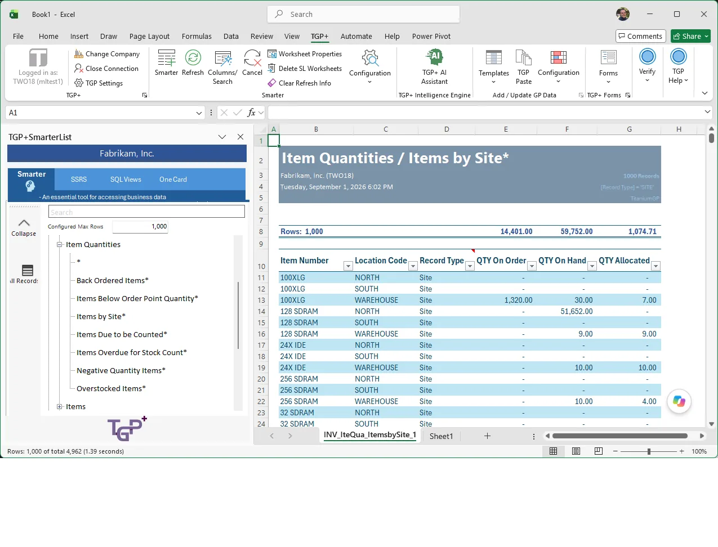Click the zoom slider handle
Image resolution: width=718 pixels, height=547 pixels.
click(x=649, y=451)
